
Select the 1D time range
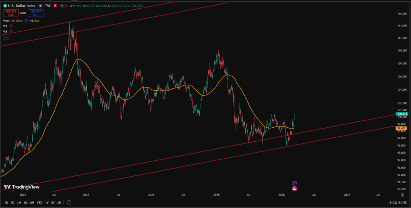6,202
